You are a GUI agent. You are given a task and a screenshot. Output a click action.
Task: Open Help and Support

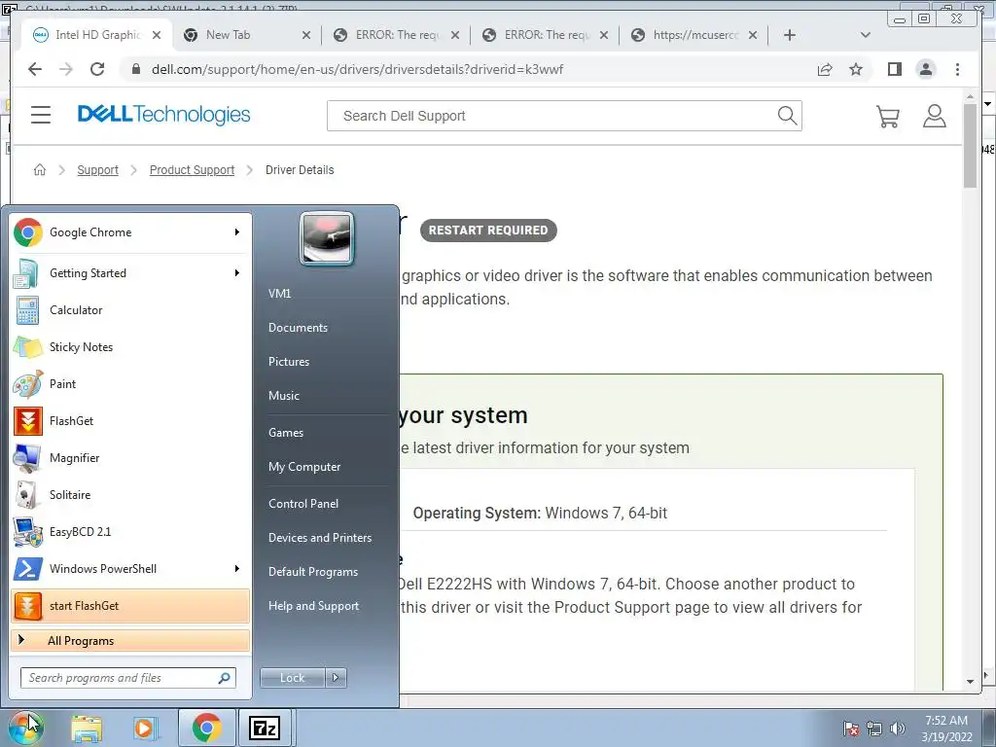313,606
